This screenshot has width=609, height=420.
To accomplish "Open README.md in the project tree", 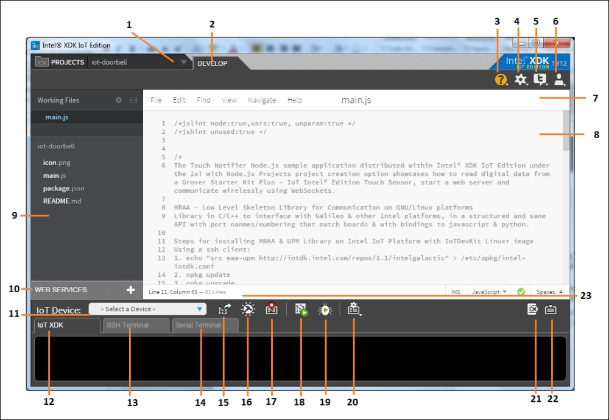I will 62,201.
